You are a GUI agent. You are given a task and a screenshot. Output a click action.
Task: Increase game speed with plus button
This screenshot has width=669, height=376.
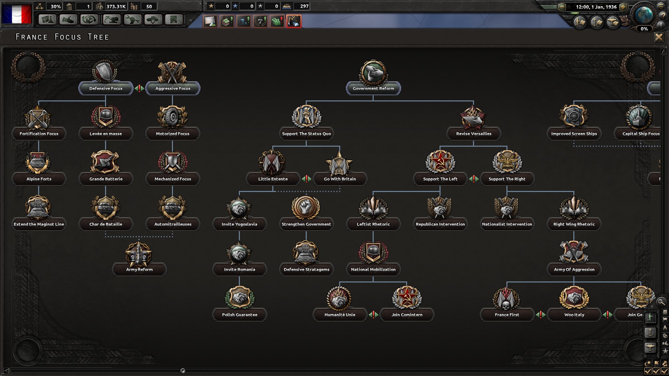tap(623, 7)
